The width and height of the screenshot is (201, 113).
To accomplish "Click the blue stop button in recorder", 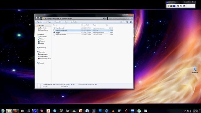I will coord(174,6).
